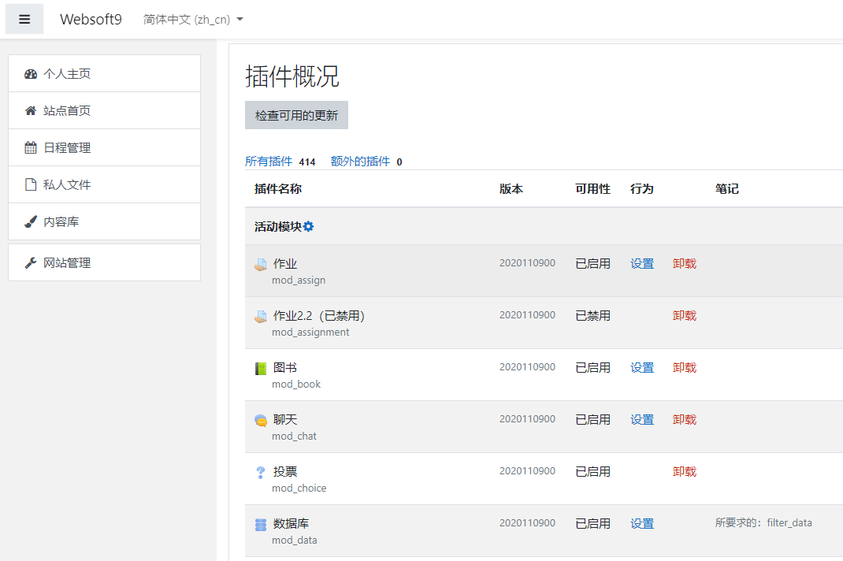This screenshot has width=843, height=561.
Task: Click the wrench icon beside 网站管理
Action: click(x=31, y=263)
